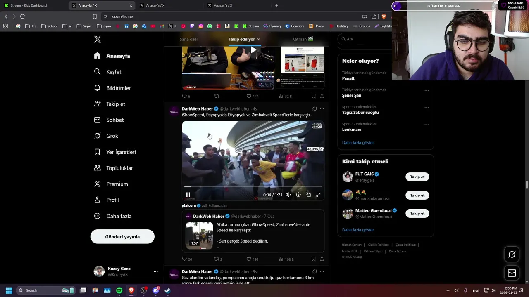Open the Profil page in the sidebar
This screenshot has width=529, height=297.
click(x=107, y=200)
